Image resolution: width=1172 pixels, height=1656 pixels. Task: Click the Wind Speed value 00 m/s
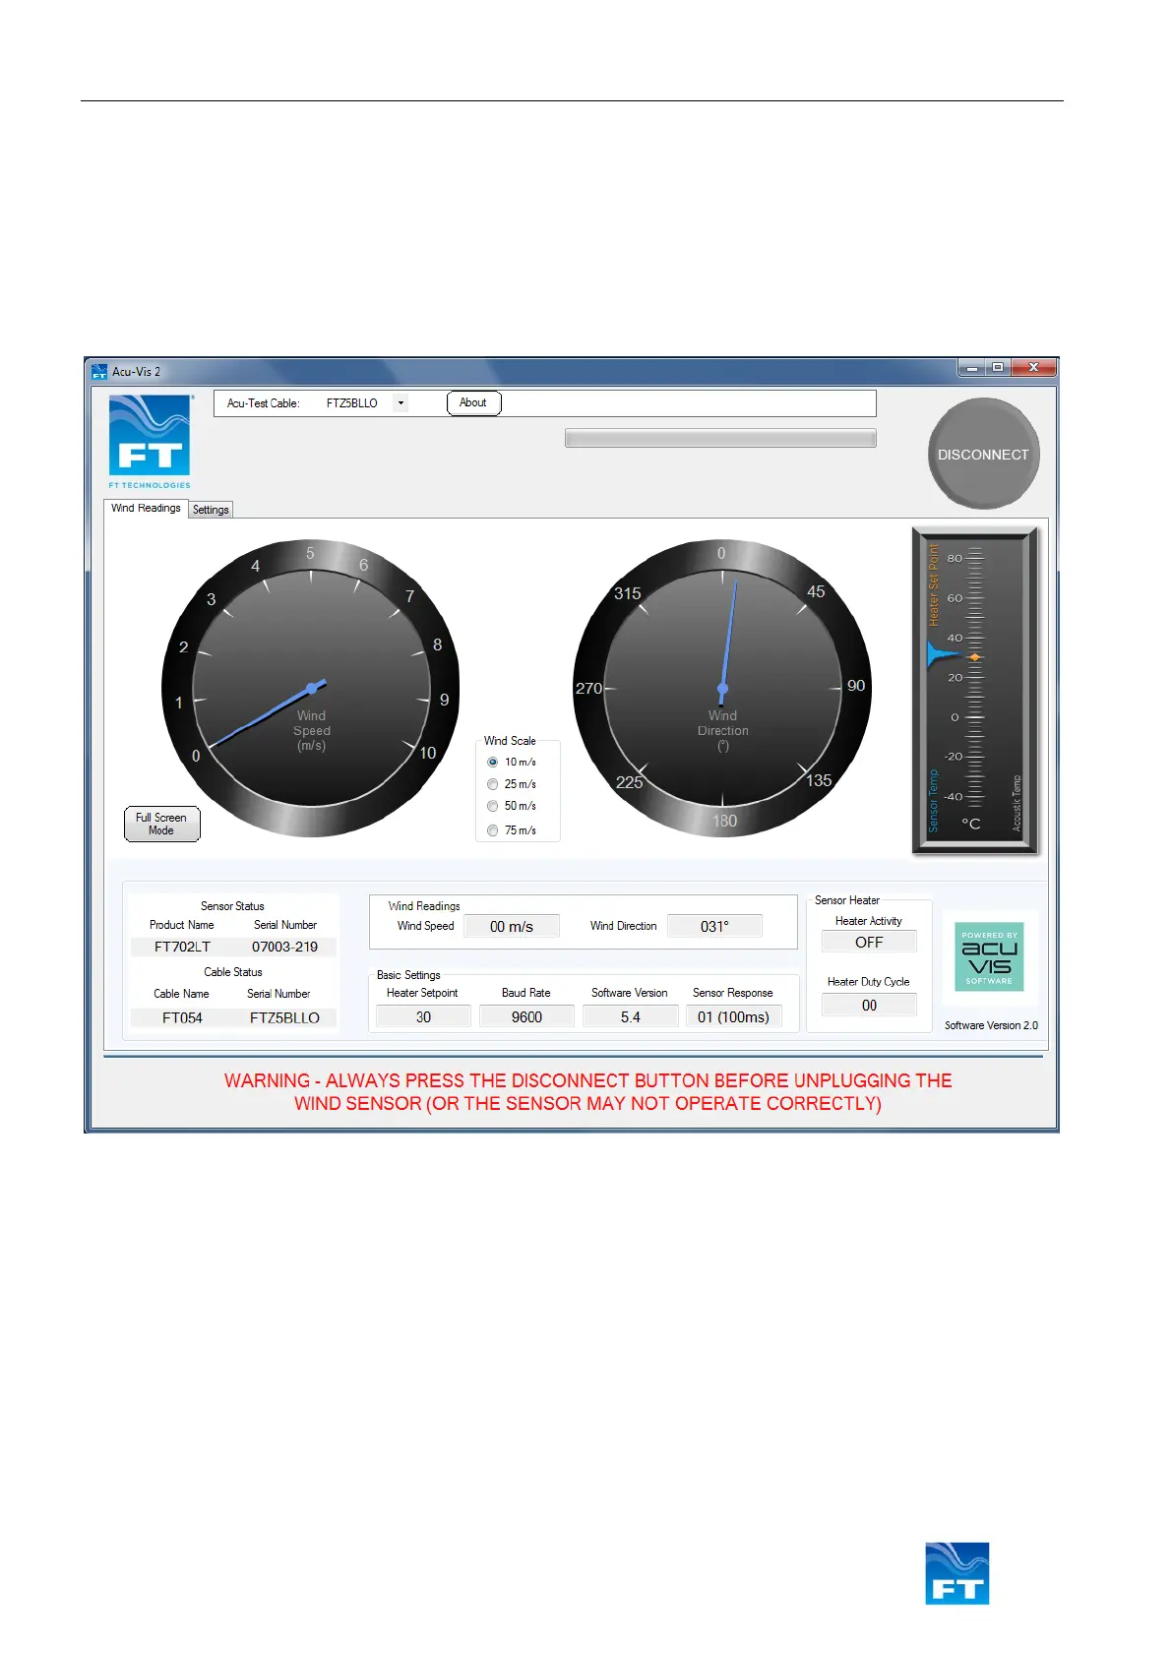click(x=512, y=927)
